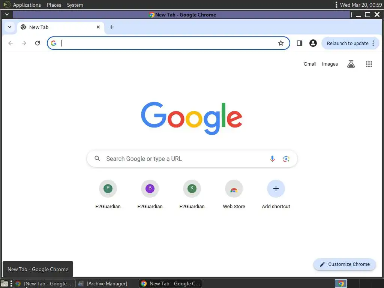Open the Chrome profile avatar menu
Screen dimensions: 384x288
313,43
